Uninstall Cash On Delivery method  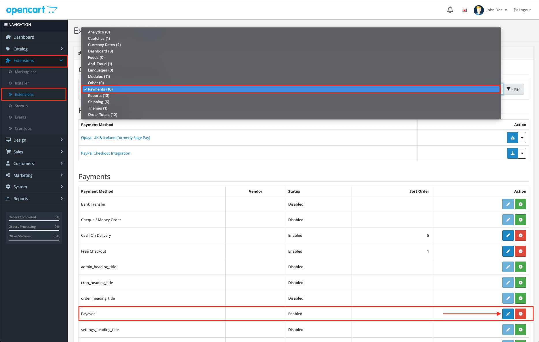click(x=521, y=235)
